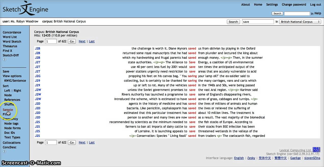Open Thesaurus in the sidebar

(x=10, y=46)
